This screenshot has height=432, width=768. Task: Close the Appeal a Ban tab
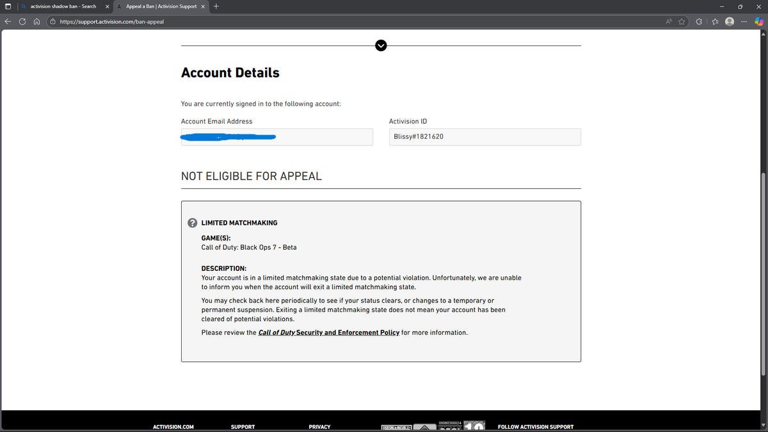(x=203, y=6)
